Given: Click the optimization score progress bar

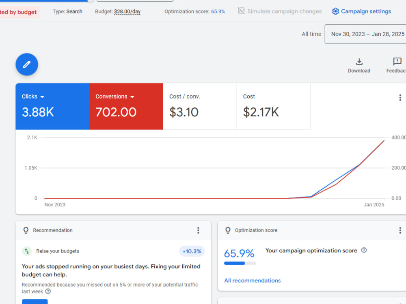Looking at the screenshot, I should tap(240, 263).
